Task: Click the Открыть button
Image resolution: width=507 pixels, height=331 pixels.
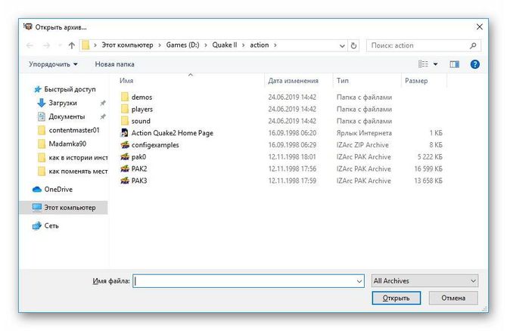Action: [396, 298]
